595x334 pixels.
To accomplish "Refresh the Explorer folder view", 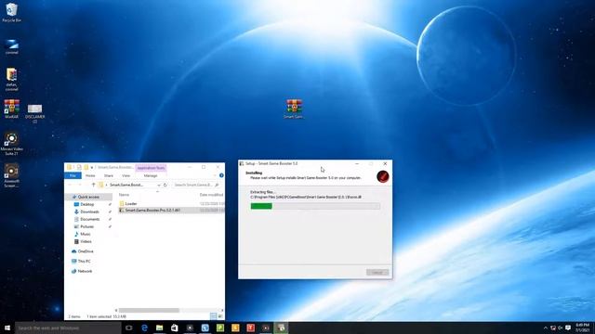I will click(165, 185).
